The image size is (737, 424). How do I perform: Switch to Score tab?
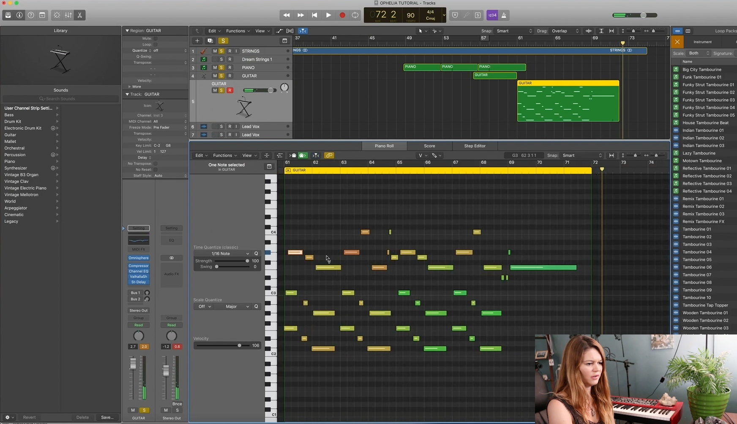(x=429, y=146)
